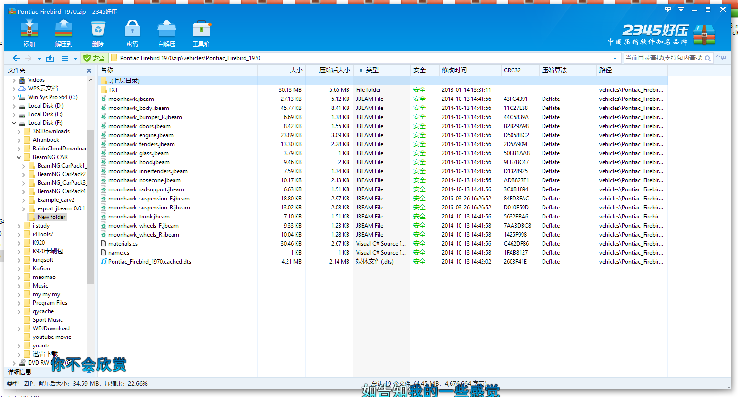Click the 2345好压 logo
The height and width of the screenshot is (397, 738).
click(662, 35)
